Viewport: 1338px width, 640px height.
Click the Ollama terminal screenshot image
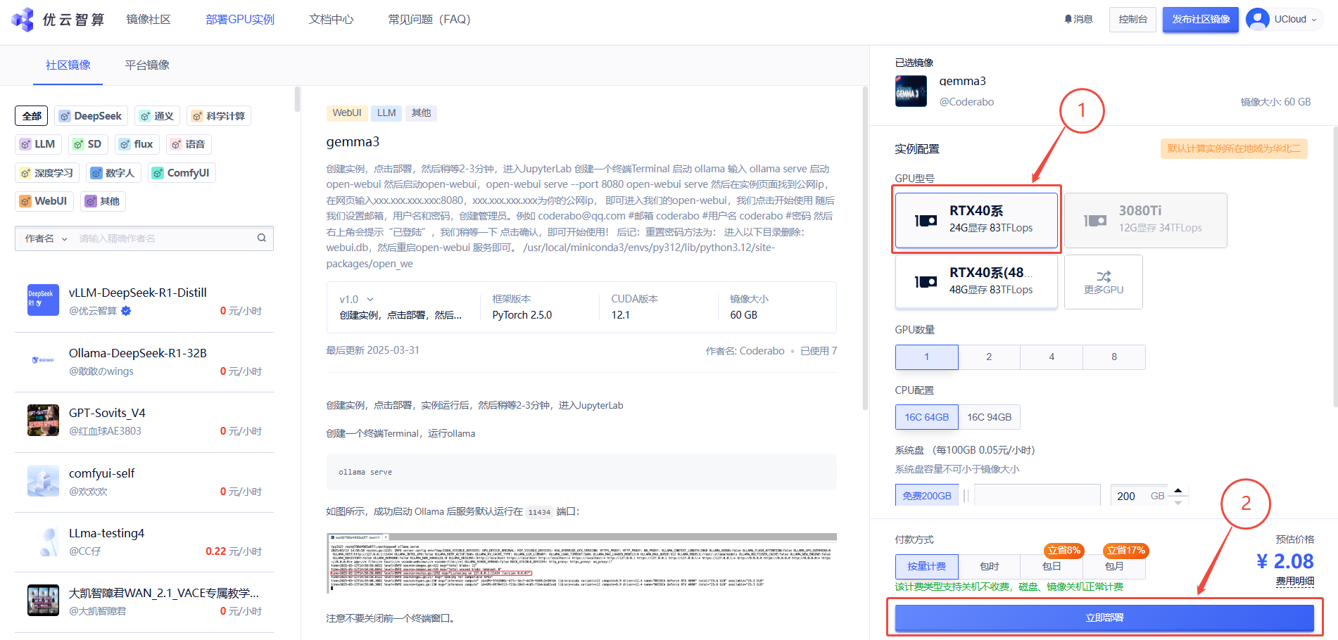point(581,563)
